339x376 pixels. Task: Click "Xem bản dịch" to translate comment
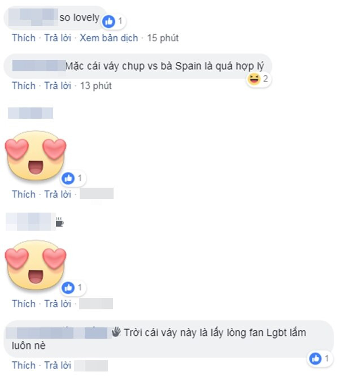(109, 38)
